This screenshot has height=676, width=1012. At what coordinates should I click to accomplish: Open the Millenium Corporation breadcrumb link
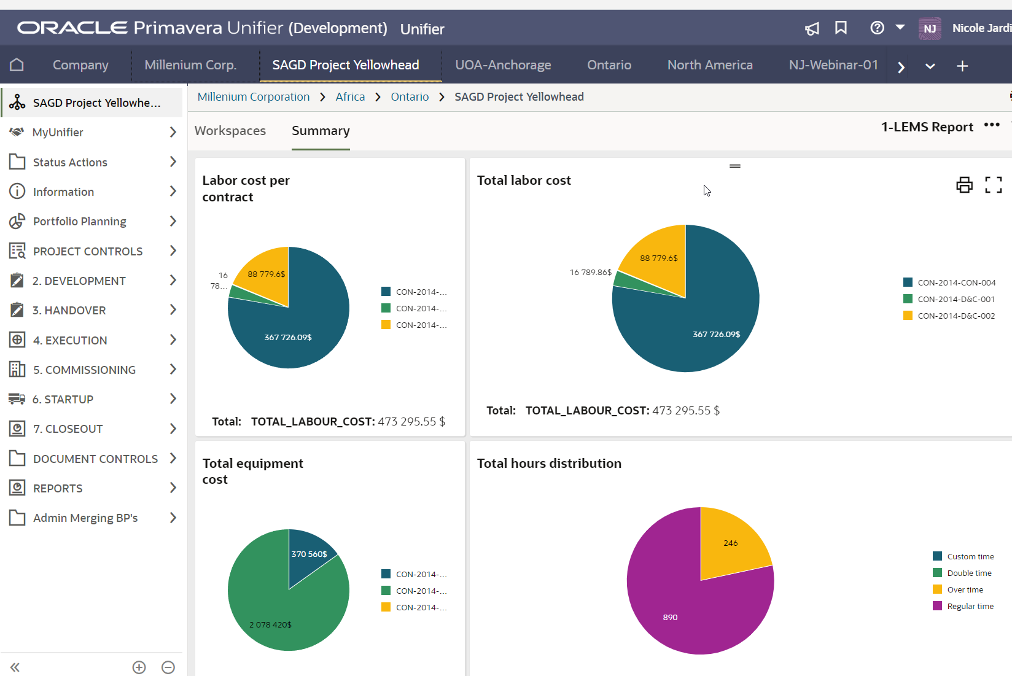[x=253, y=96]
